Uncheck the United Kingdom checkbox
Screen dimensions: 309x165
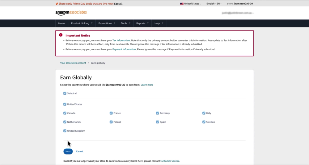[65, 131]
